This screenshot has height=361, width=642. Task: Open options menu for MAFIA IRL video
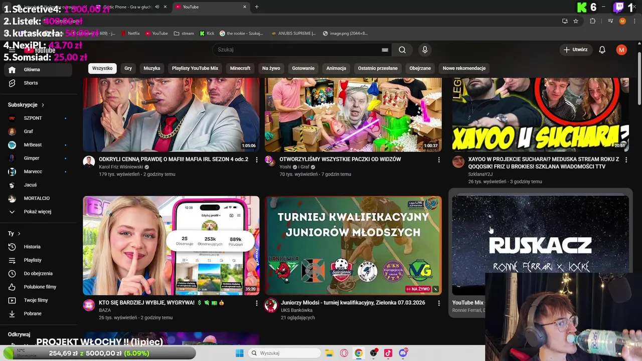click(x=257, y=159)
